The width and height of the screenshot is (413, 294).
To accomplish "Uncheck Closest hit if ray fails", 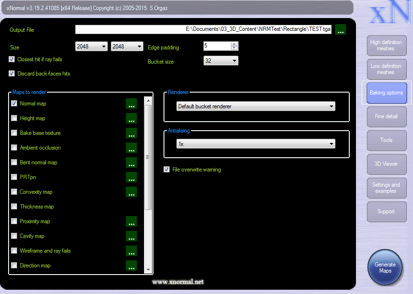I will [11, 59].
